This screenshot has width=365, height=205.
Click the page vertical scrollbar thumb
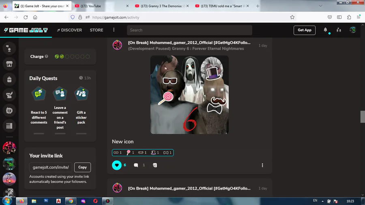tap(363, 117)
